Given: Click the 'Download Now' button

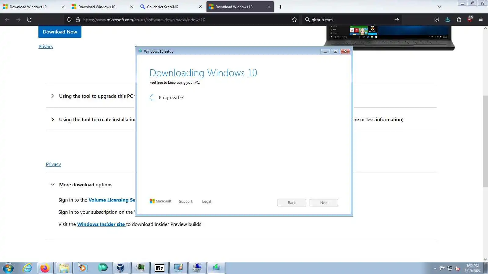Looking at the screenshot, I should click(60, 32).
